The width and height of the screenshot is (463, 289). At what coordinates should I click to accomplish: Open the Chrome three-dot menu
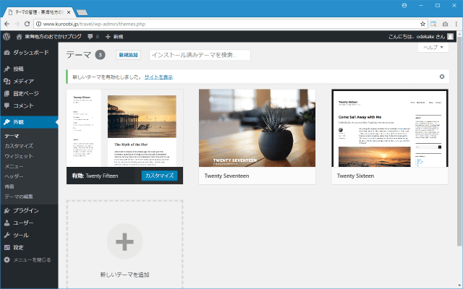456,24
